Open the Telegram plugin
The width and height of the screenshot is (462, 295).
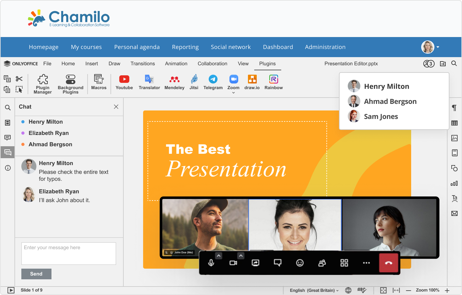click(213, 82)
